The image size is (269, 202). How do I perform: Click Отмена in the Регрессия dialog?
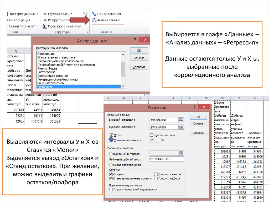[198, 123]
